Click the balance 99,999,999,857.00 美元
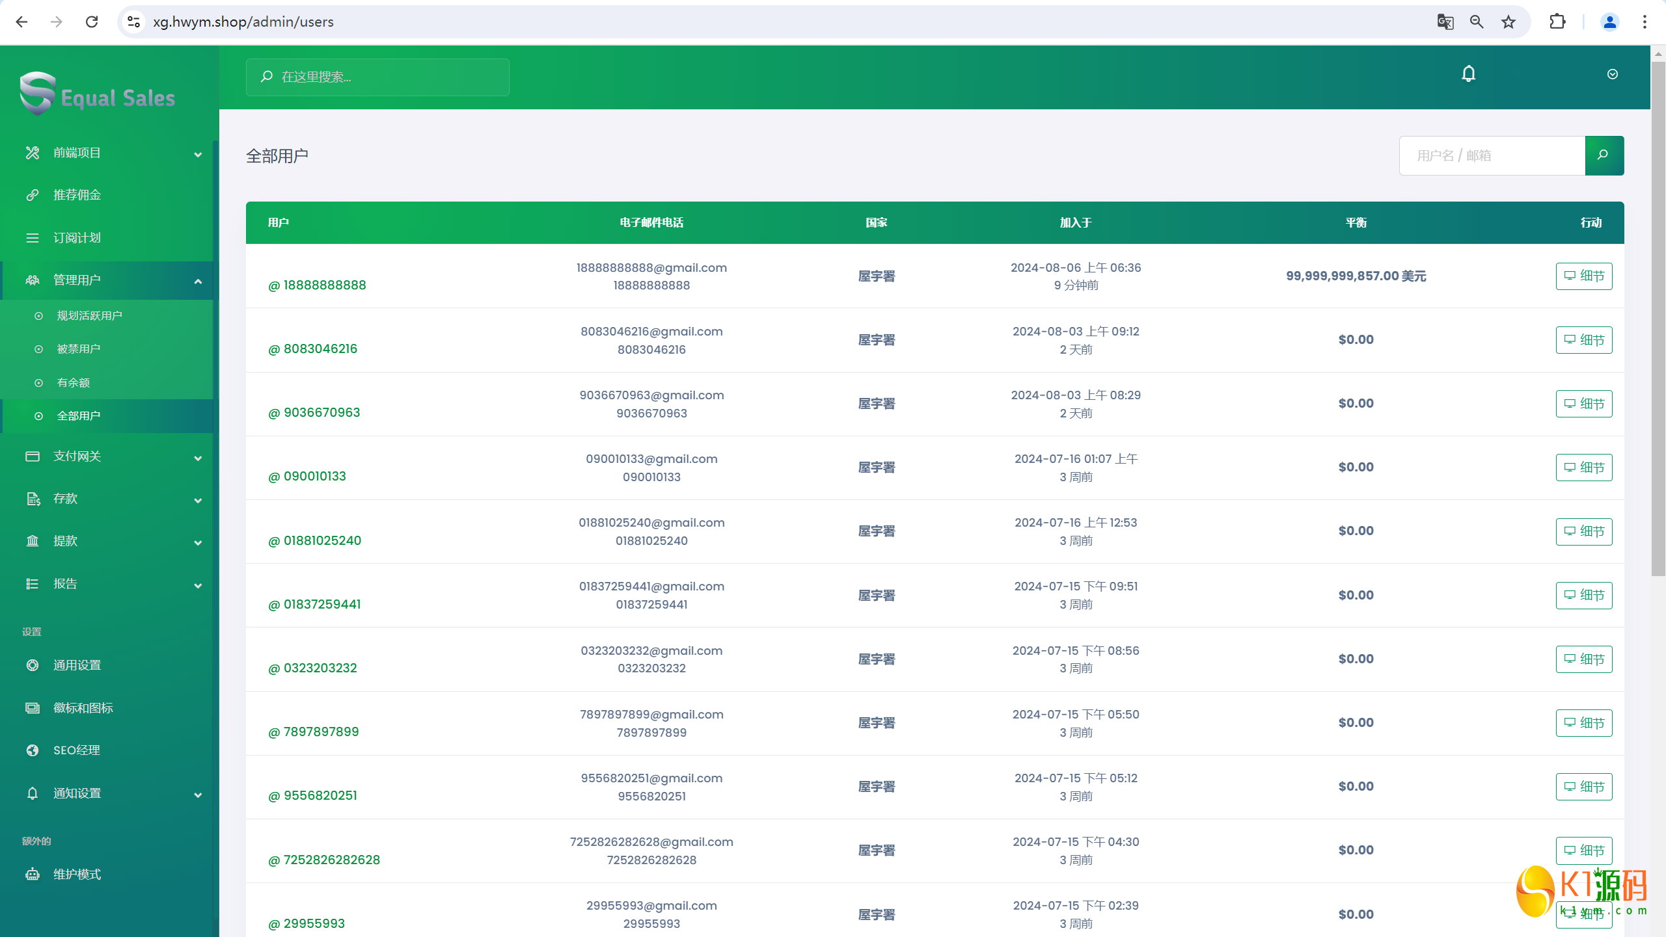The width and height of the screenshot is (1666, 937). click(x=1356, y=276)
